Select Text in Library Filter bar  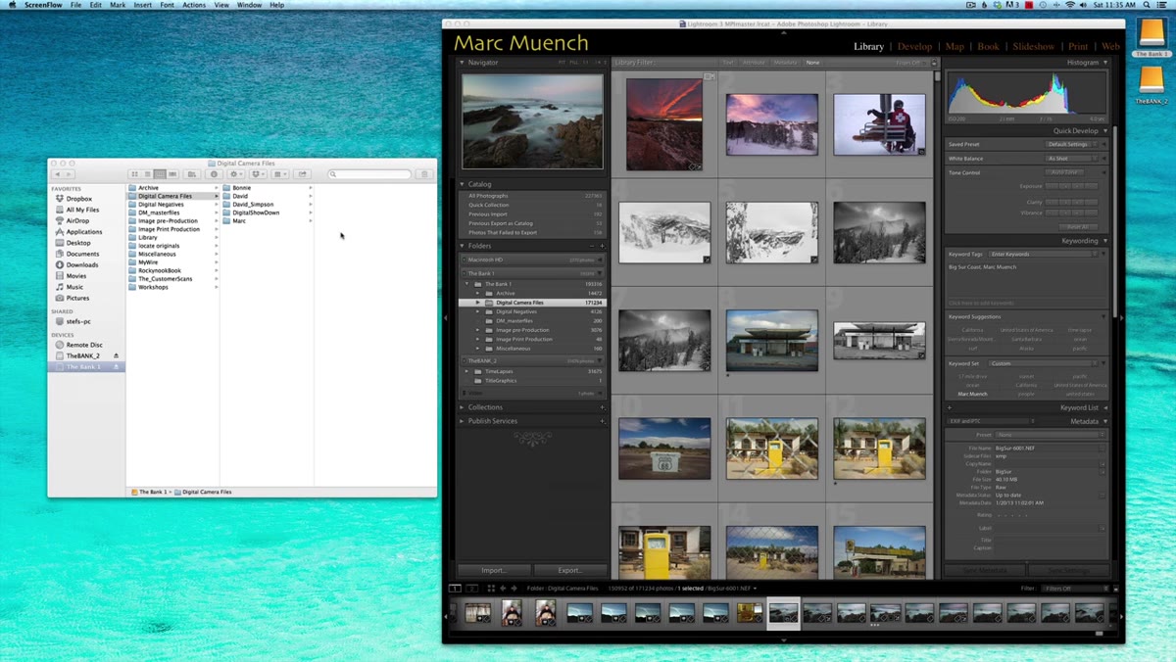727,63
